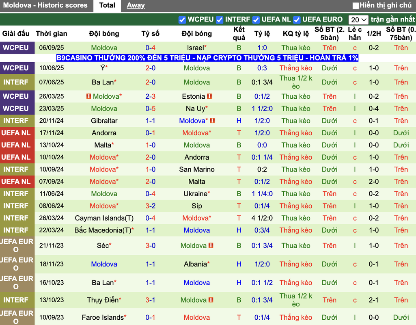This screenshot has width=416, height=325.
Task: Uncheck the UEFA NL filter checkbox
Action: click(x=256, y=19)
